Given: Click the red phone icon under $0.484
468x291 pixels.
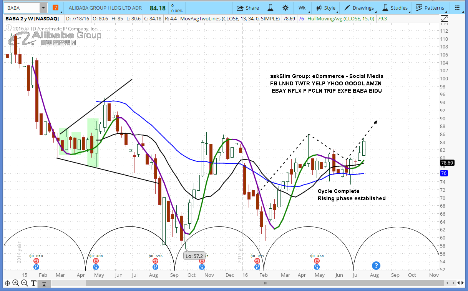Looking at the screenshot, I should (x=95, y=261).
